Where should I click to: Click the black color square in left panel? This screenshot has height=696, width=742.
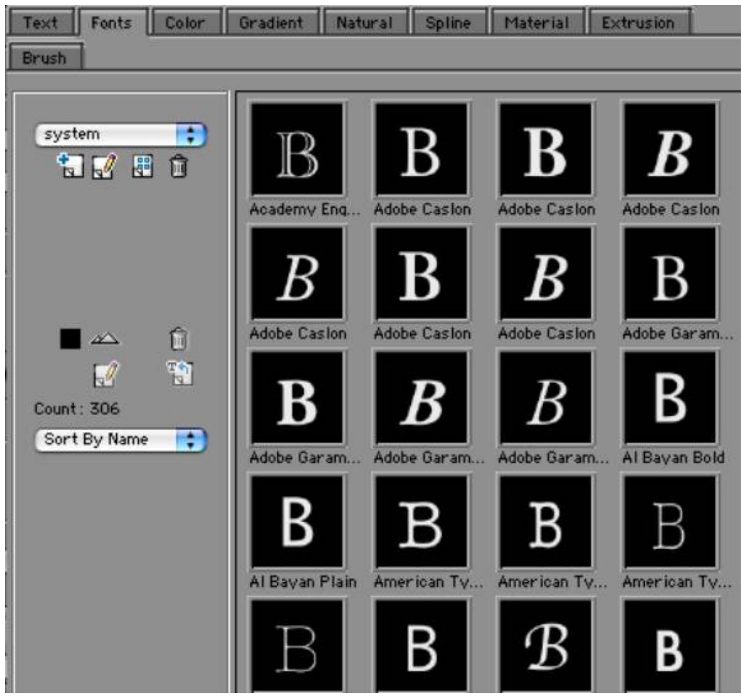[70, 339]
